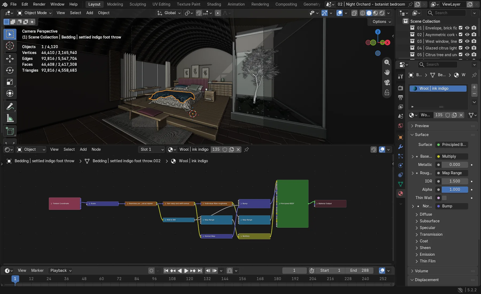The width and height of the screenshot is (481, 294).
Task: Switch to the Shading workspace tab
Action: click(214, 4)
